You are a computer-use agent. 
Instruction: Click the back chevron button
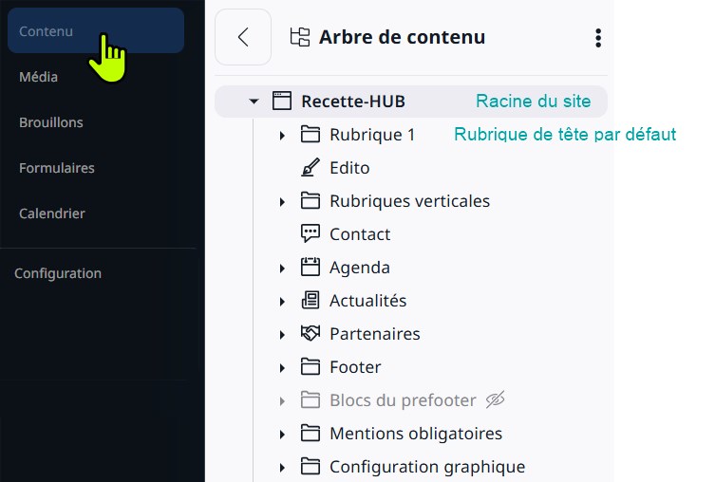(x=243, y=37)
